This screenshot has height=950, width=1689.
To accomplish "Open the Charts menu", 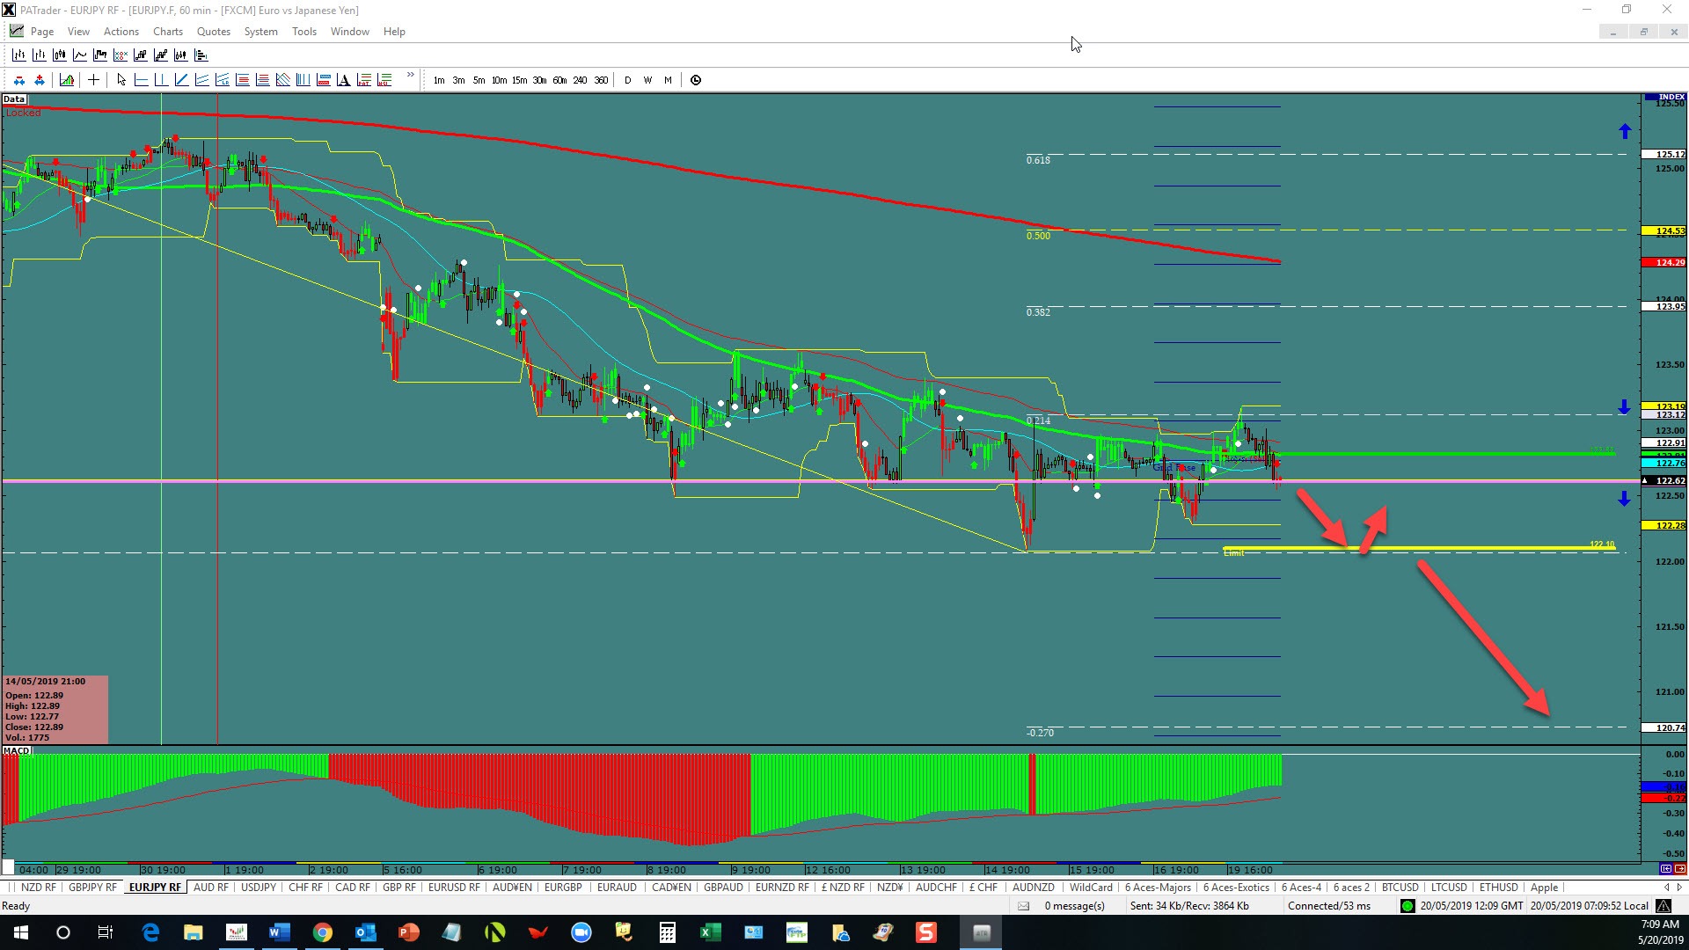I will pos(168,32).
